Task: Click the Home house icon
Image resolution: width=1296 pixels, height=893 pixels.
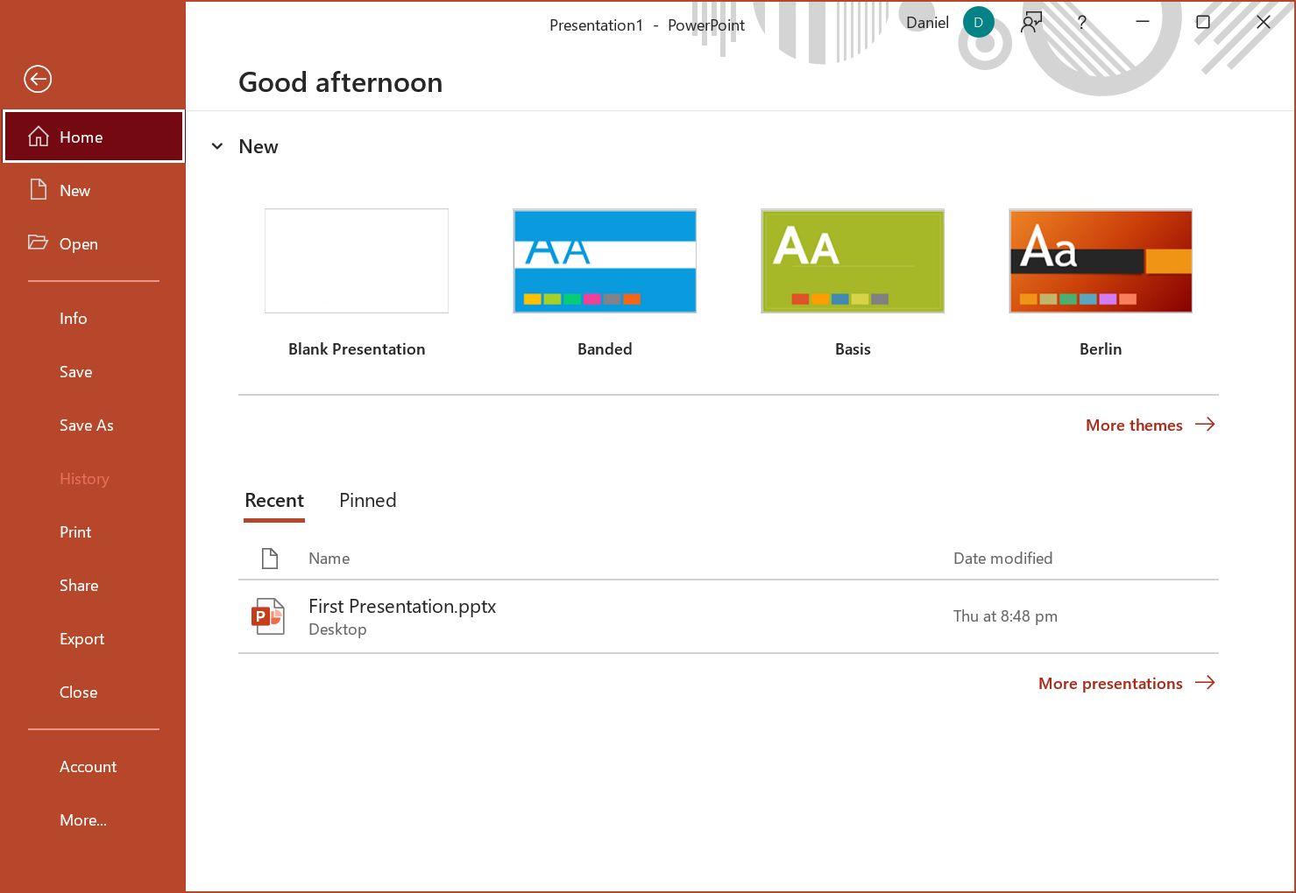Action: pos(39,137)
